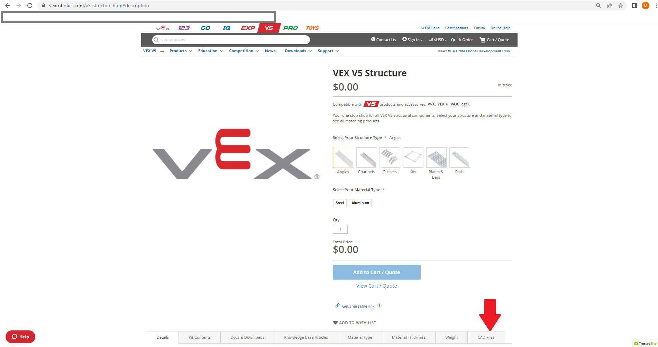Pick the Channels structure swatch
658x347 pixels.
coord(366,158)
